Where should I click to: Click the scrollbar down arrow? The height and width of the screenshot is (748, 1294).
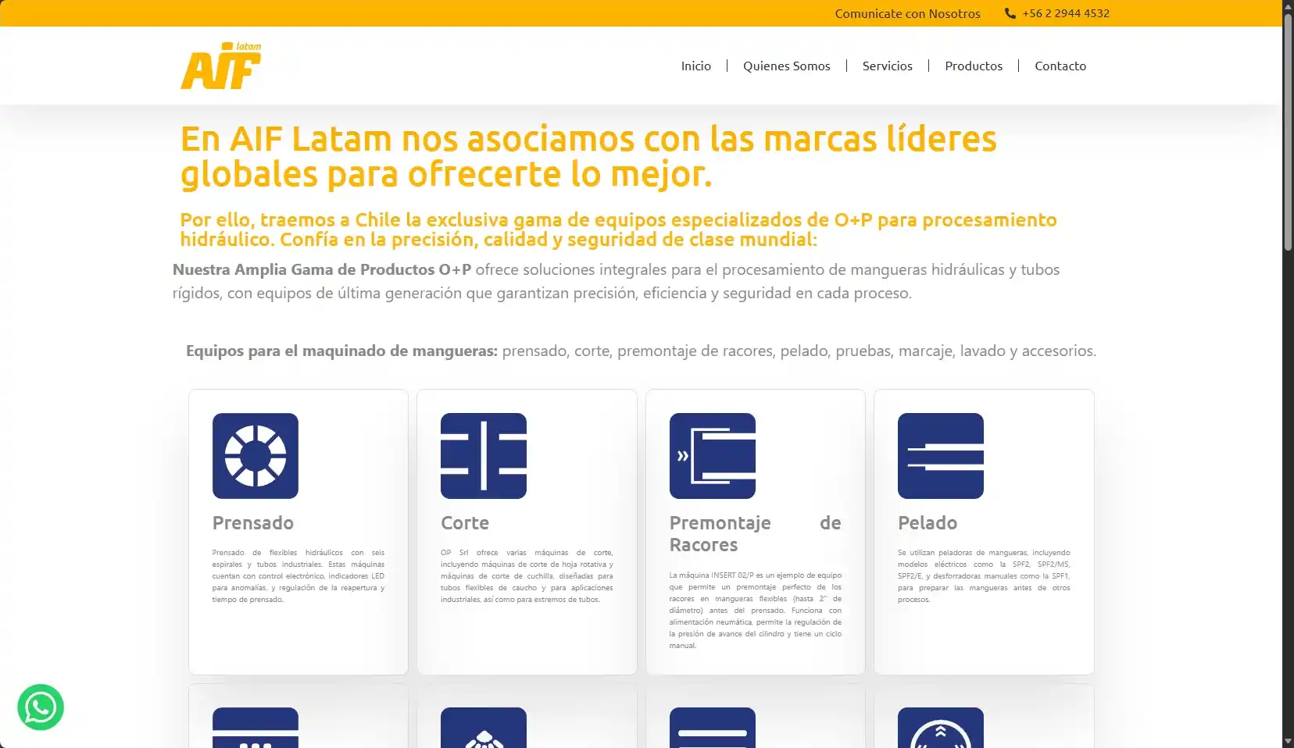coord(1288,742)
